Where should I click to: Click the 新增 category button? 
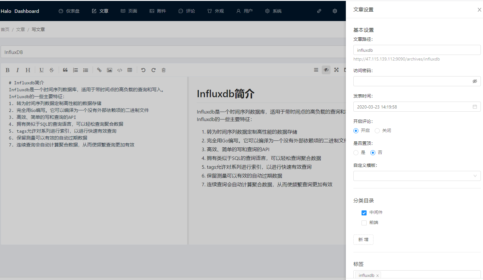(x=363, y=240)
